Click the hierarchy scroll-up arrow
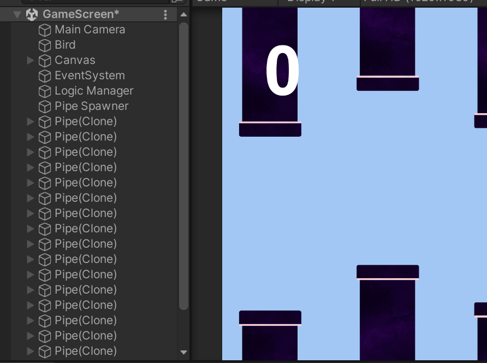The height and width of the screenshot is (363, 487). tap(183, 15)
